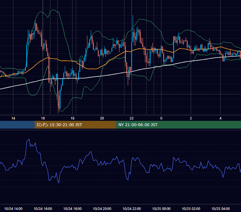Image resolution: width=241 pixels, height=212 pixels.
Task: Click the 2 hour label on time axis
Action: [x=191, y=118]
